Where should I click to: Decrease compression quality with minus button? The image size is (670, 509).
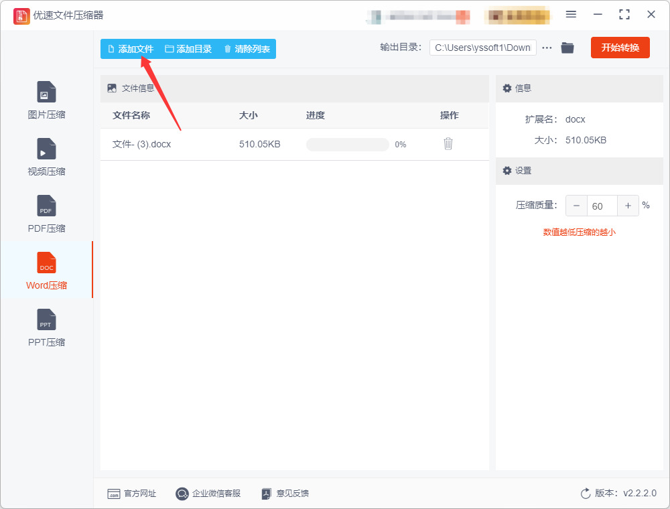576,206
